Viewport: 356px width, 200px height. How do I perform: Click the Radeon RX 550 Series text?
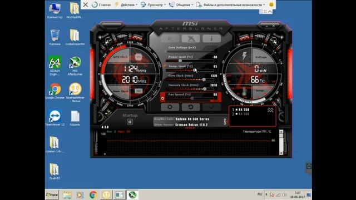pos(192,119)
